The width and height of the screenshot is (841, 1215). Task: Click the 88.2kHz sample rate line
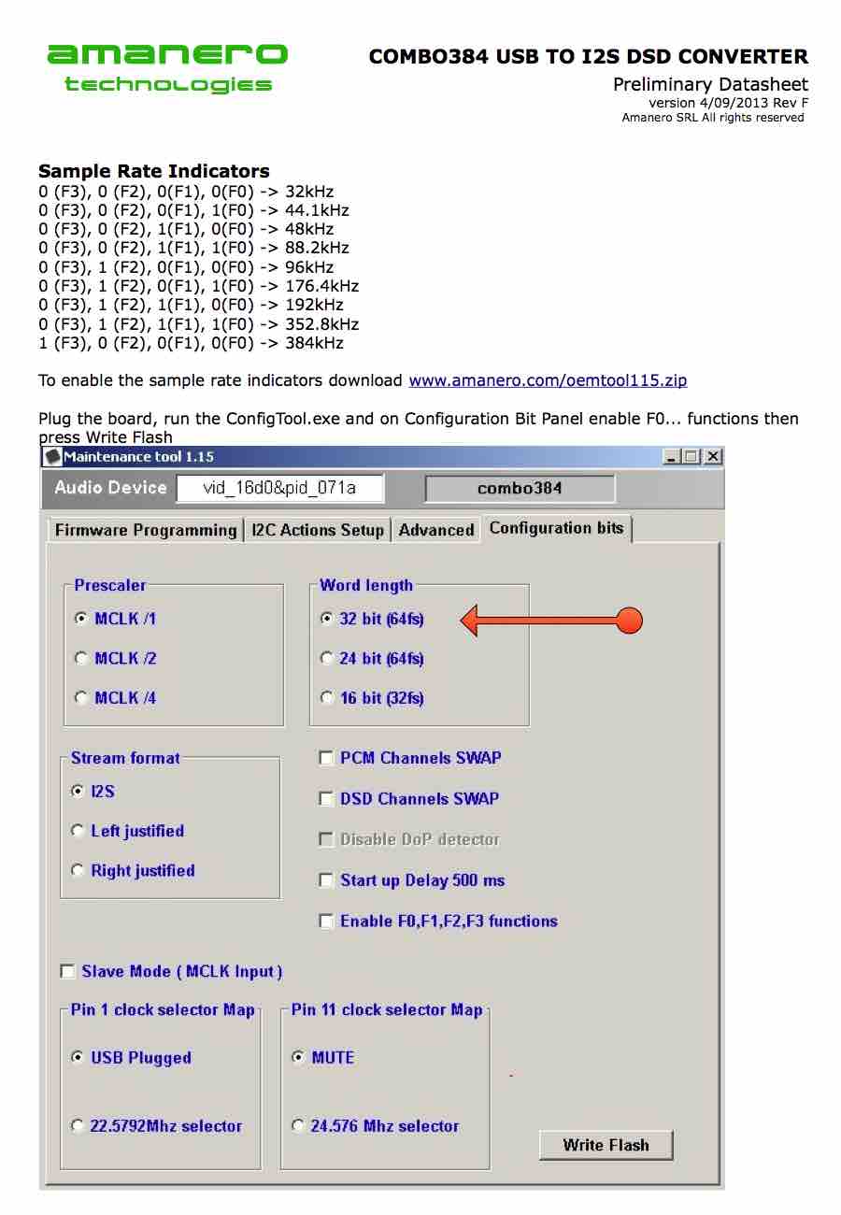coord(193,248)
